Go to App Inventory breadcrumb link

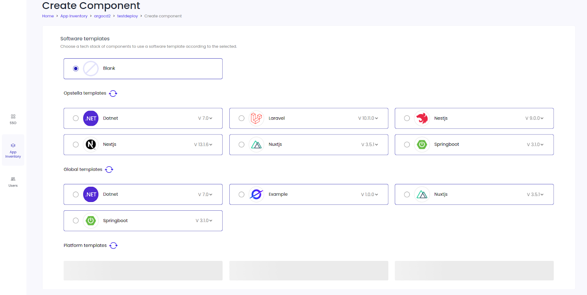(x=74, y=16)
